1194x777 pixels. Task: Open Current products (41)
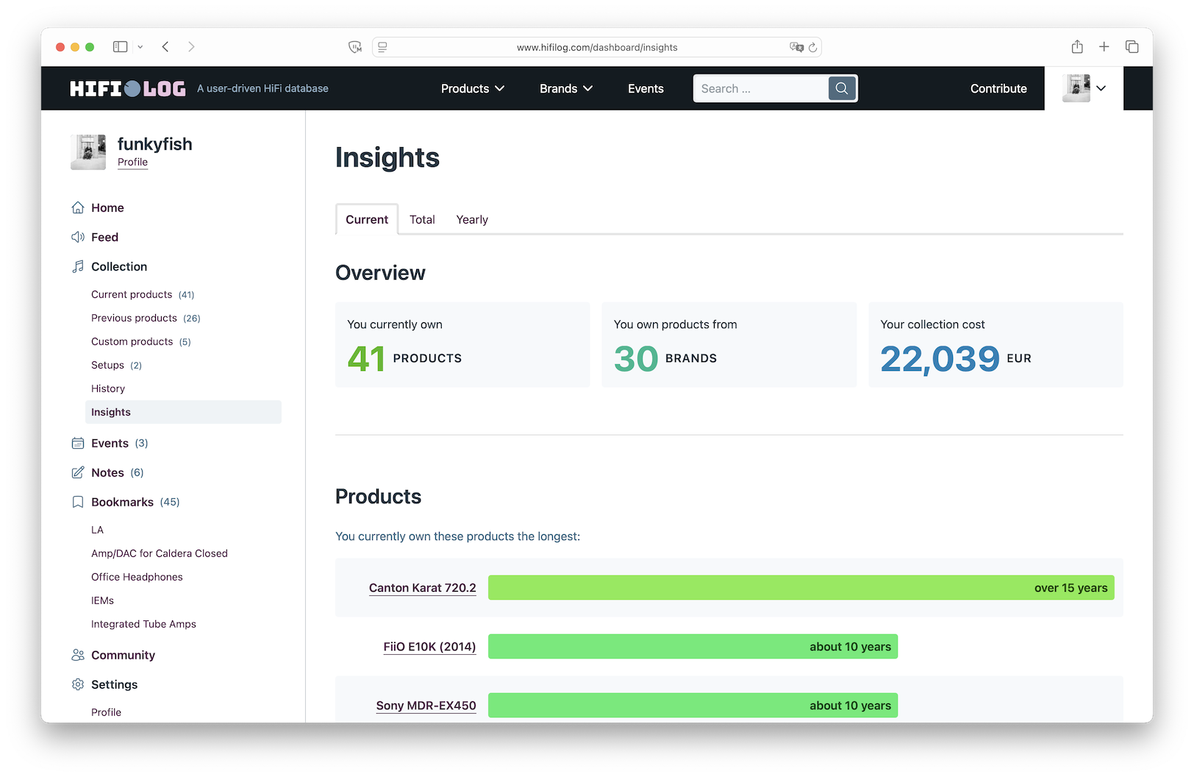(x=143, y=294)
